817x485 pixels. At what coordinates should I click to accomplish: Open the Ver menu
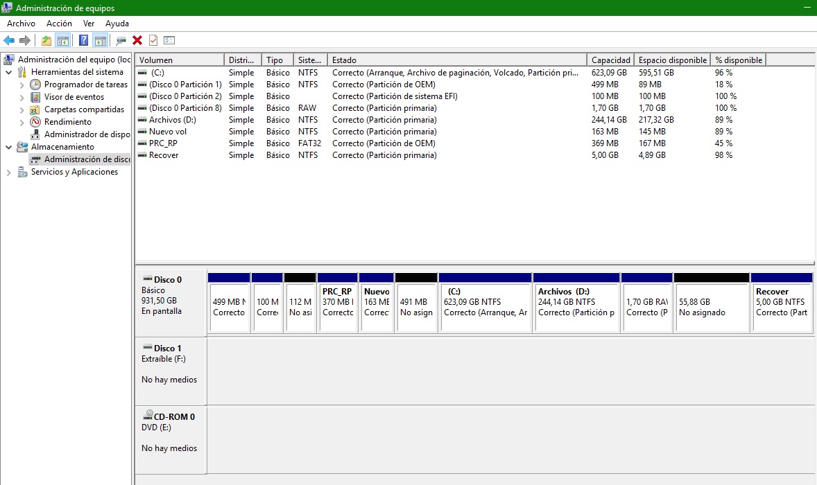[89, 24]
